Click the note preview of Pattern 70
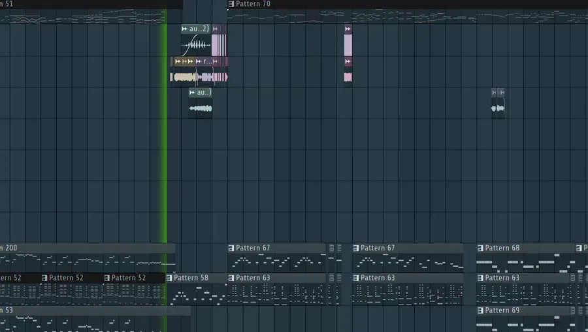 tap(407, 16)
